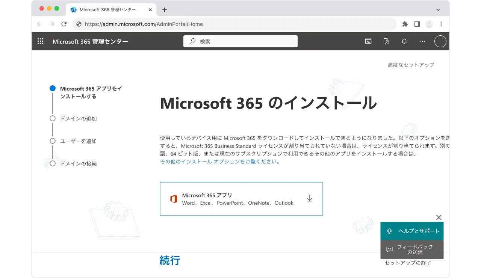Click the headset icon on Help and Support
Screen dimensions: 481x278
pyautogui.click(x=390, y=231)
